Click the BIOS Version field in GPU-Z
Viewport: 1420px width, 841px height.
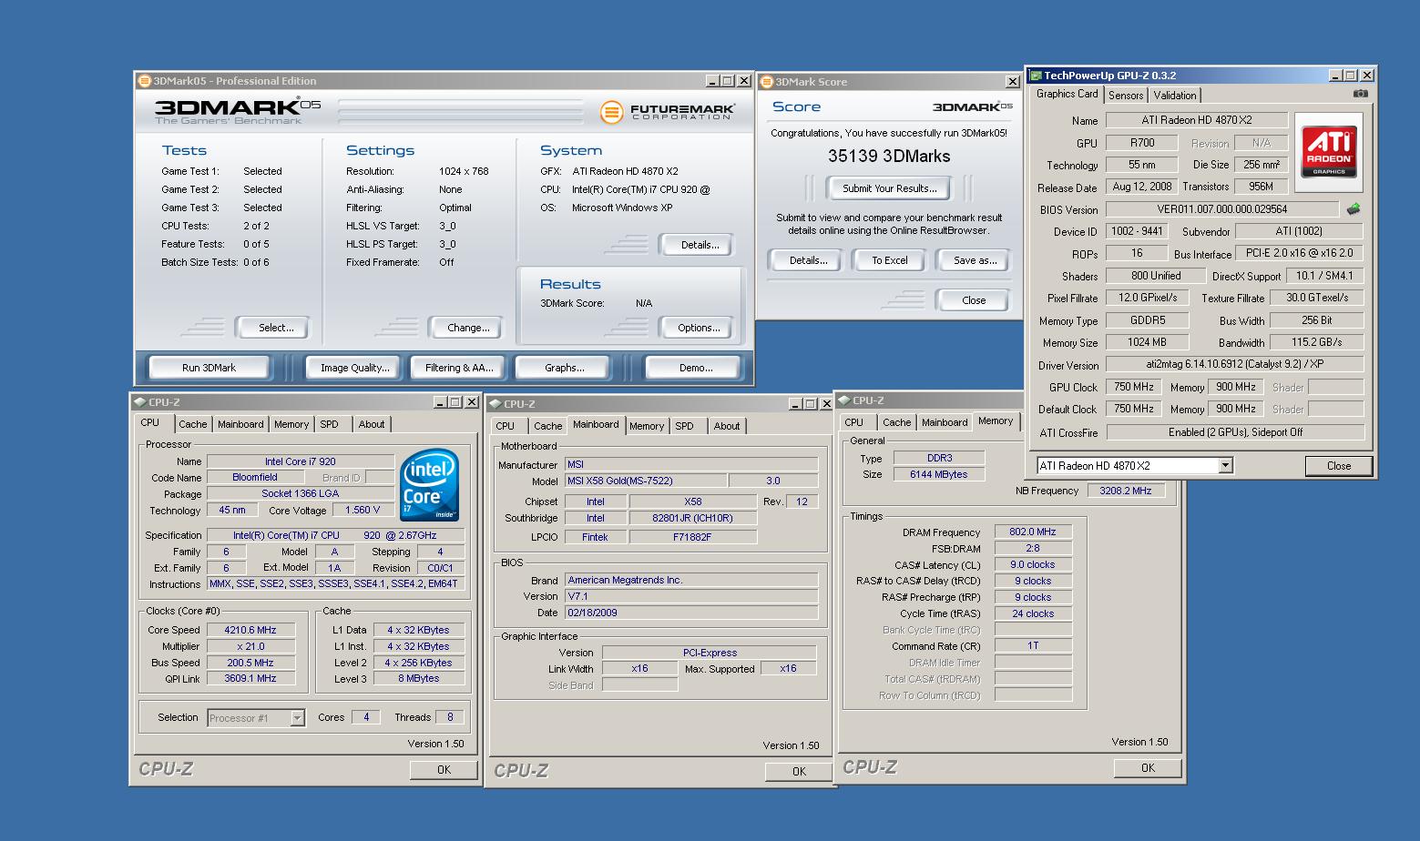(1222, 209)
